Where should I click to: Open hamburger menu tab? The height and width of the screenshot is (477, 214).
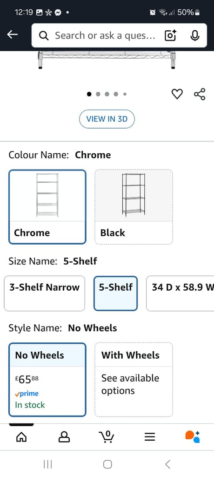tap(149, 437)
